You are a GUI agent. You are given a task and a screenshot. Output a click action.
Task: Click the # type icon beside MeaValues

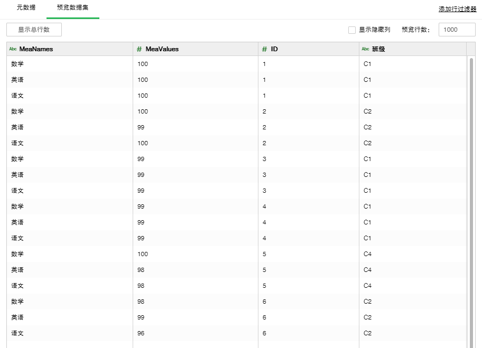[140, 49]
